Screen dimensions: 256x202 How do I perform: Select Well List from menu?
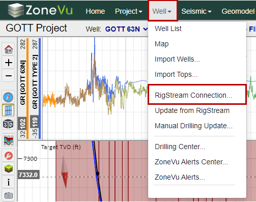pos(168,28)
